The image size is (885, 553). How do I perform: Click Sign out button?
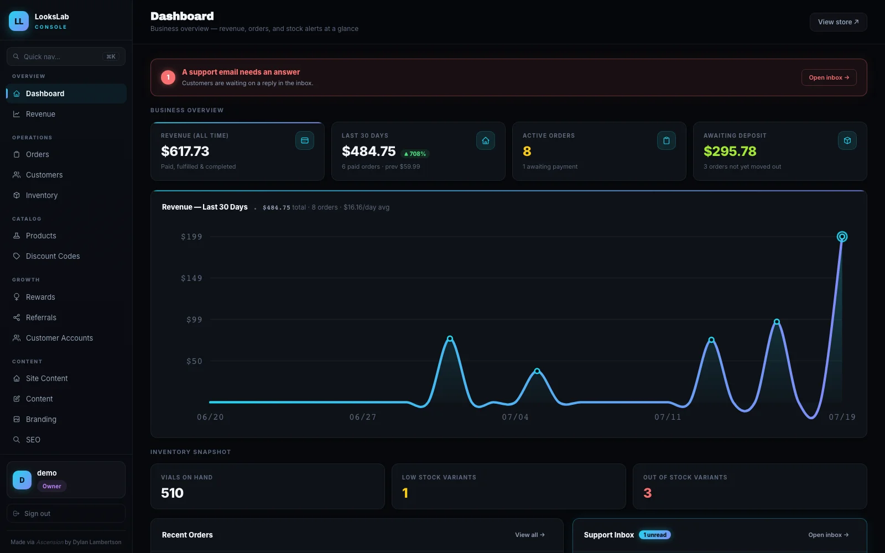[66, 513]
